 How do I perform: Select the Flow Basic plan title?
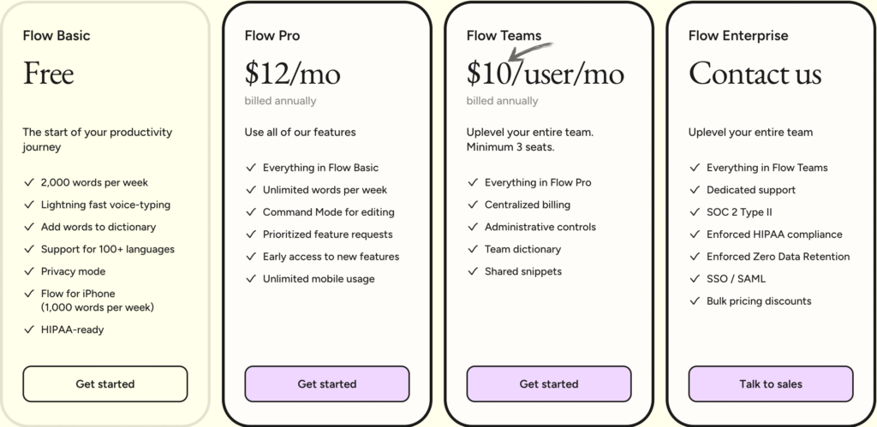coord(57,36)
